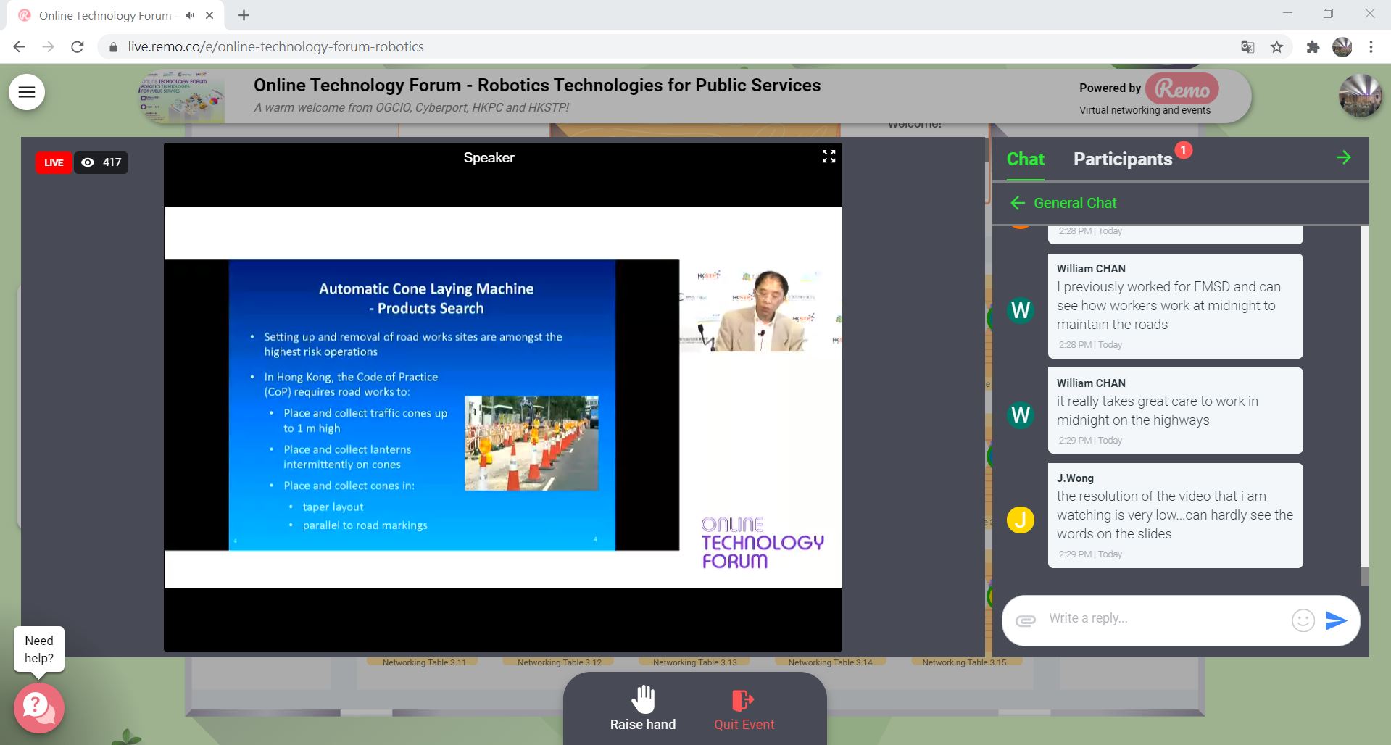The image size is (1391, 745).
Task: Attach a file with the paperclip icon
Action: [1025, 620]
